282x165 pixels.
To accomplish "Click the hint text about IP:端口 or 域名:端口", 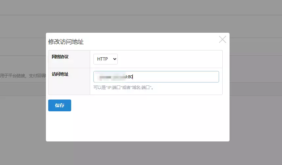I will point(124,87).
